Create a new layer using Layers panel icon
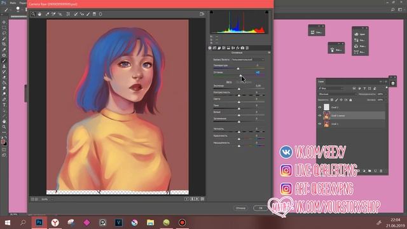Image resolution: width=407 pixels, height=229 pixels. pyautogui.click(x=375, y=171)
